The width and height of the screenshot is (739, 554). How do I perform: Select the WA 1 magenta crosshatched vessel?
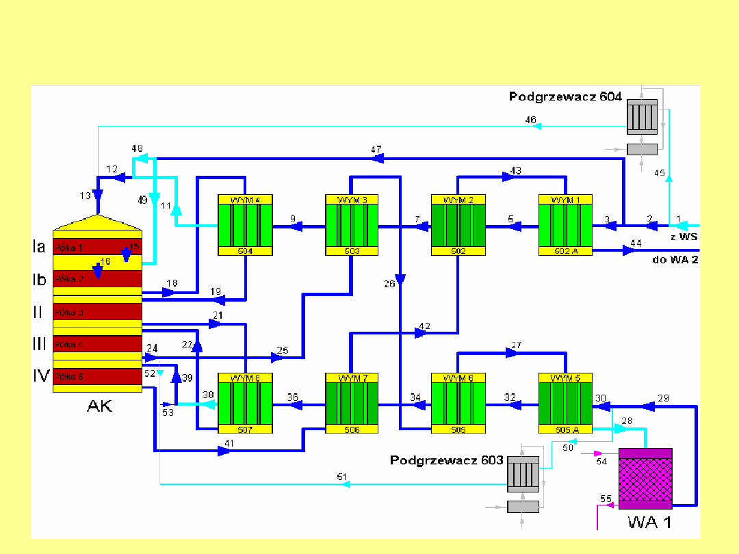645,479
